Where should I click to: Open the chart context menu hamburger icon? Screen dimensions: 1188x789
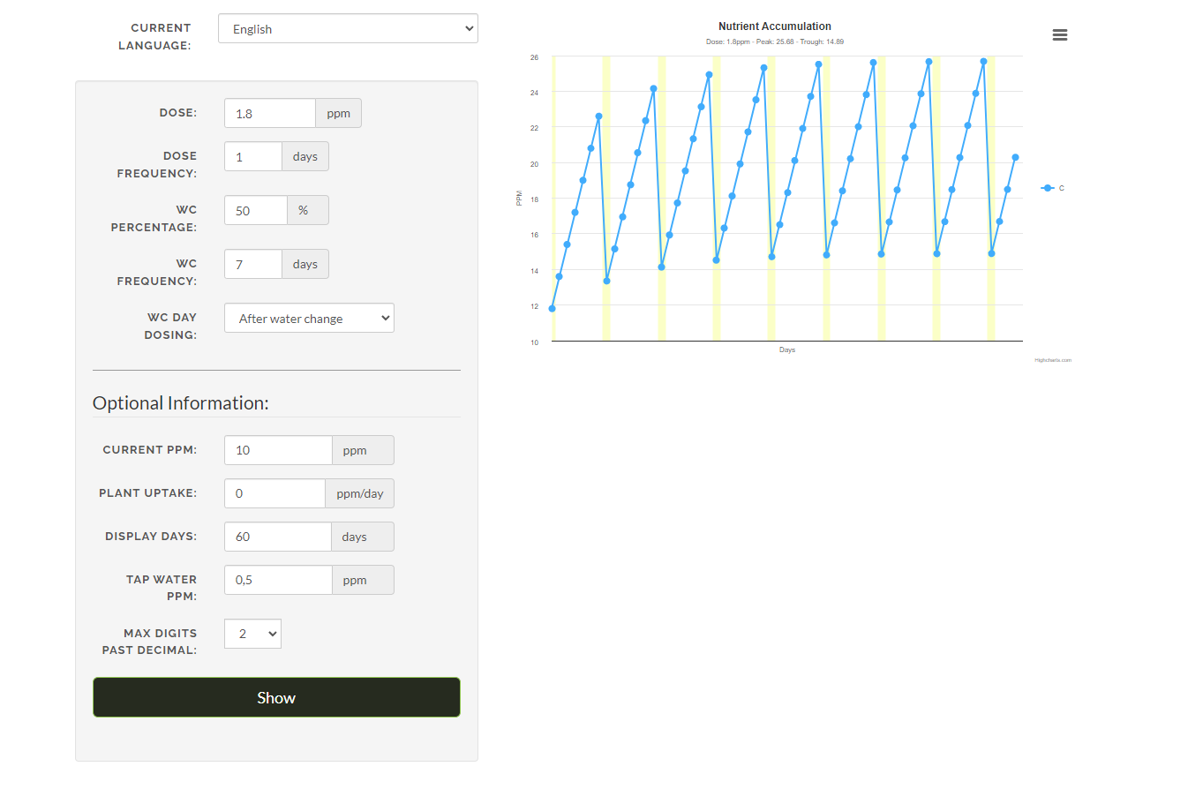point(1060,34)
